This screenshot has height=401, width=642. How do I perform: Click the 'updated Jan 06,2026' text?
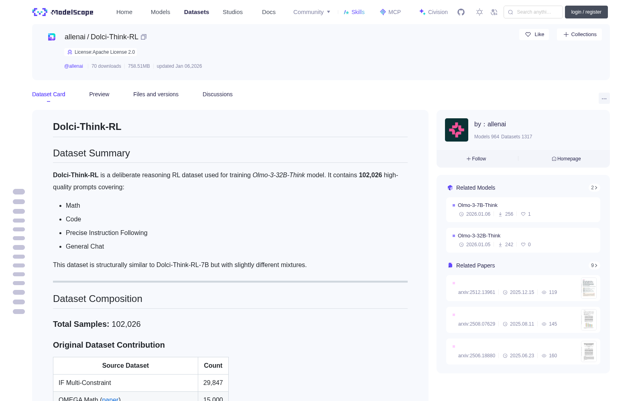[179, 66]
